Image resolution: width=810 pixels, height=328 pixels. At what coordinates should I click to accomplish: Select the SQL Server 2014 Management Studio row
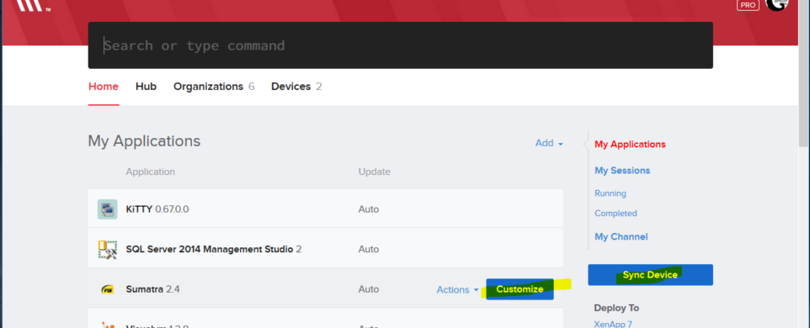click(x=326, y=249)
